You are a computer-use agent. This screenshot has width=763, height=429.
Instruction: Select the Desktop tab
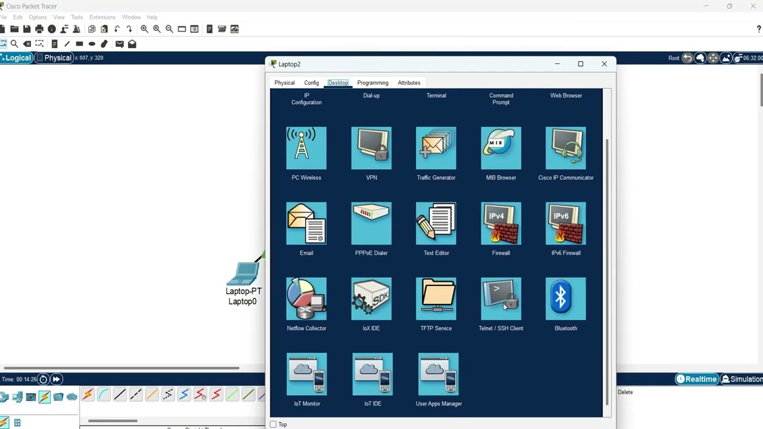pyautogui.click(x=338, y=83)
